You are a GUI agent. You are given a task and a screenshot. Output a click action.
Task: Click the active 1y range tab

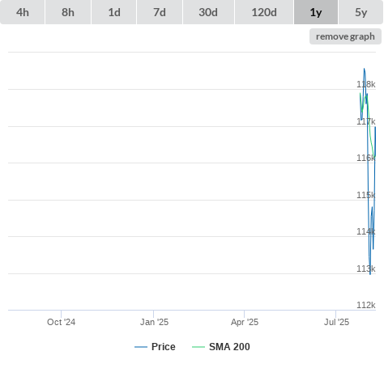tap(316, 12)
